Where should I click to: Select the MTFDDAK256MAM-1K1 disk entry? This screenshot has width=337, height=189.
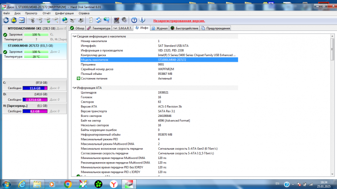pyautogui.click(x=35, y=34)
